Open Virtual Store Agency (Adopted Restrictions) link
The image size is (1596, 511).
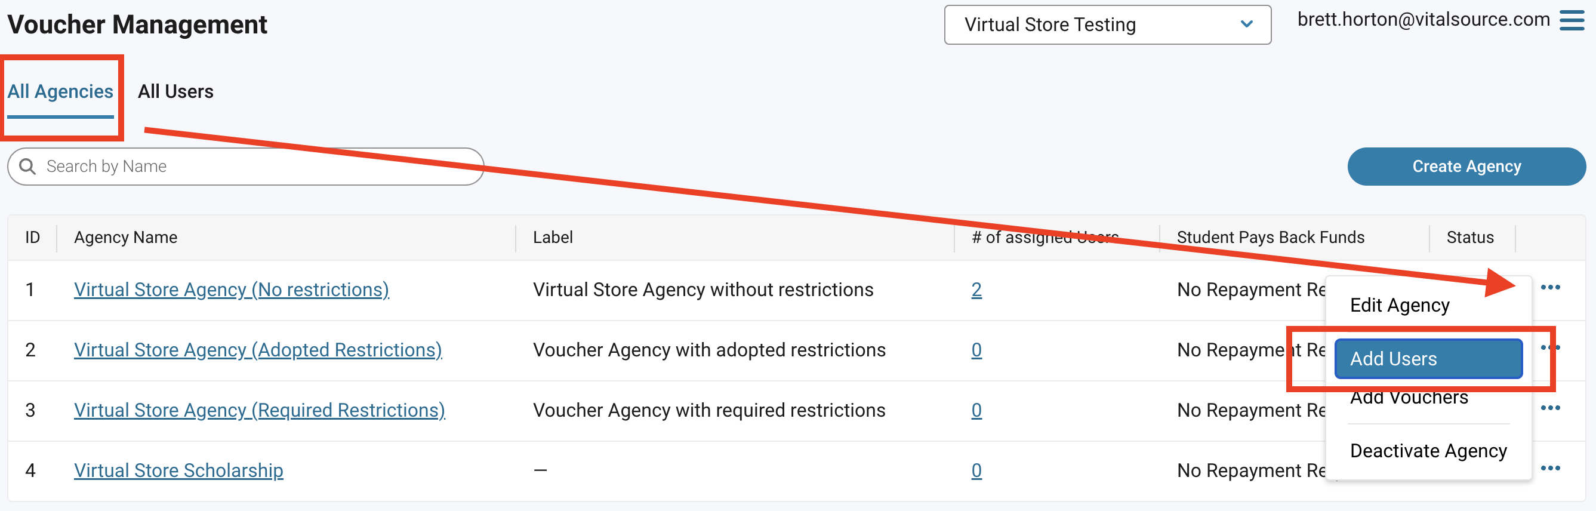coord(258,350)
